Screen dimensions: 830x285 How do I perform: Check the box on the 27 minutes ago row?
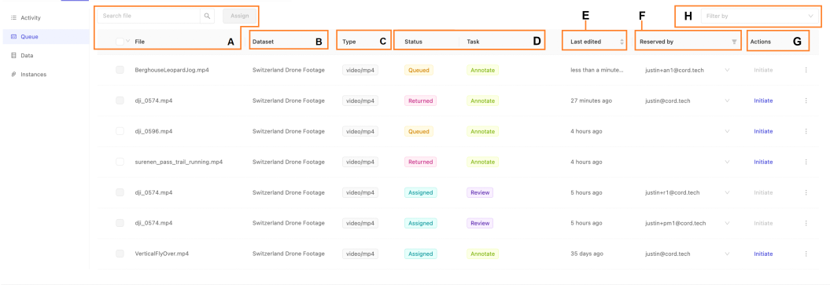[120, 100]
